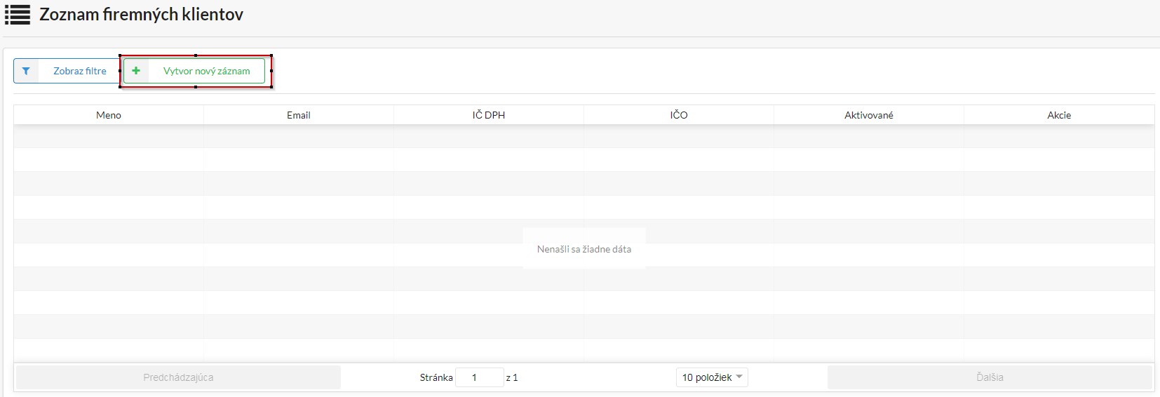Go to previous page with Predchádzajúca
This screenshot has width=1160, height=397.
click(x=178, y=377)
